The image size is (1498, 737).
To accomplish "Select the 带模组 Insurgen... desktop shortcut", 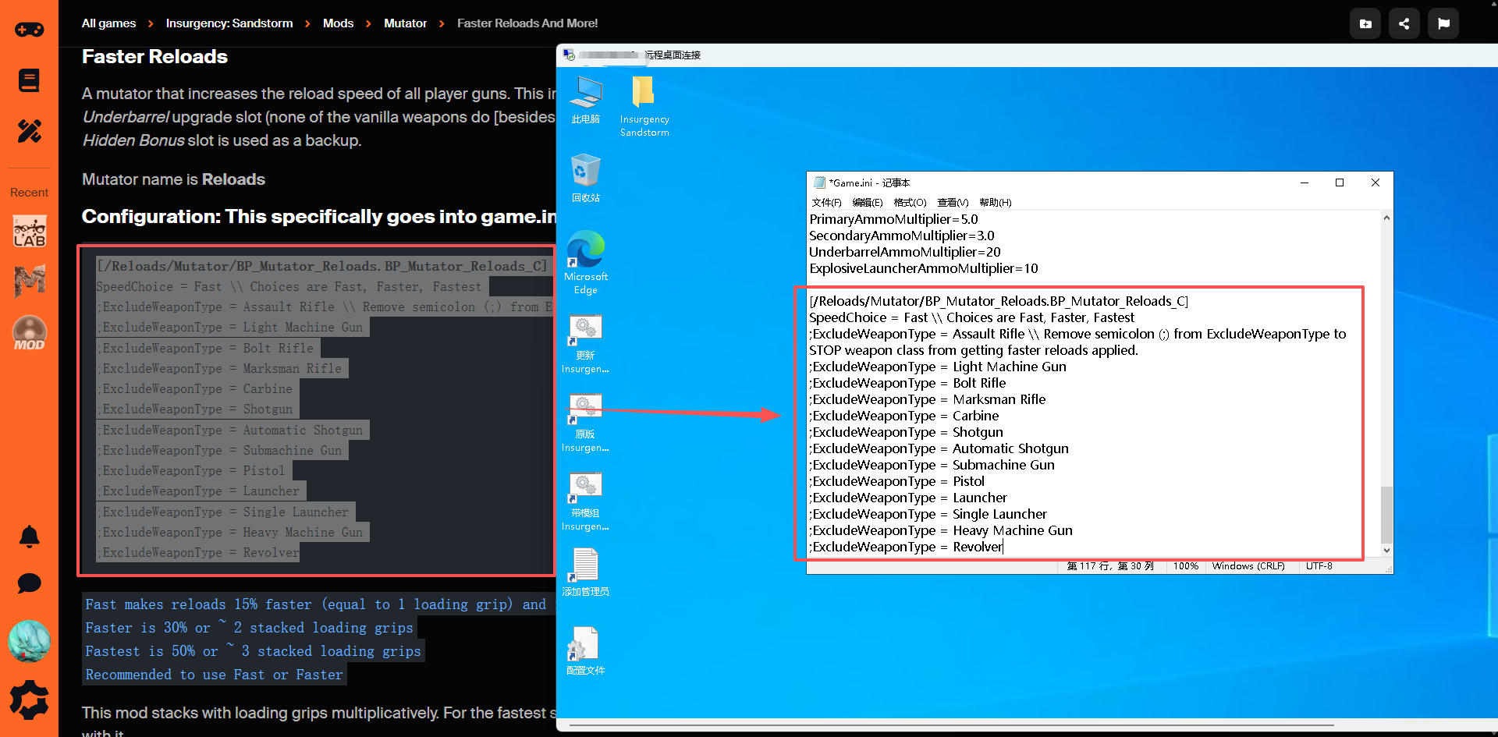I will click(x=585, y=502).
